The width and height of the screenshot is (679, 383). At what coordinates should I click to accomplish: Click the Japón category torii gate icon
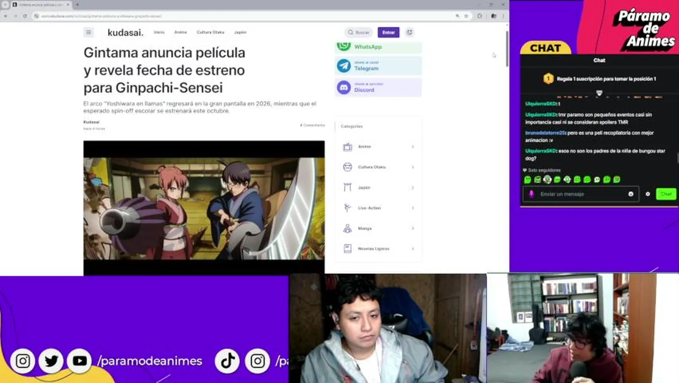click(347, 187)
